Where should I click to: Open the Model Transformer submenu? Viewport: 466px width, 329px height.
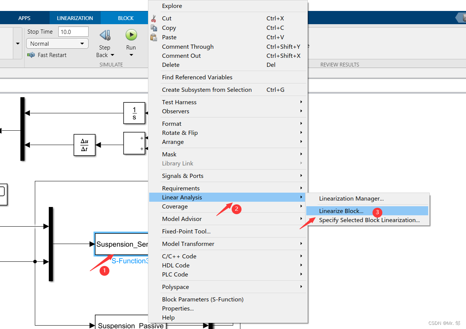click(228, 244)
